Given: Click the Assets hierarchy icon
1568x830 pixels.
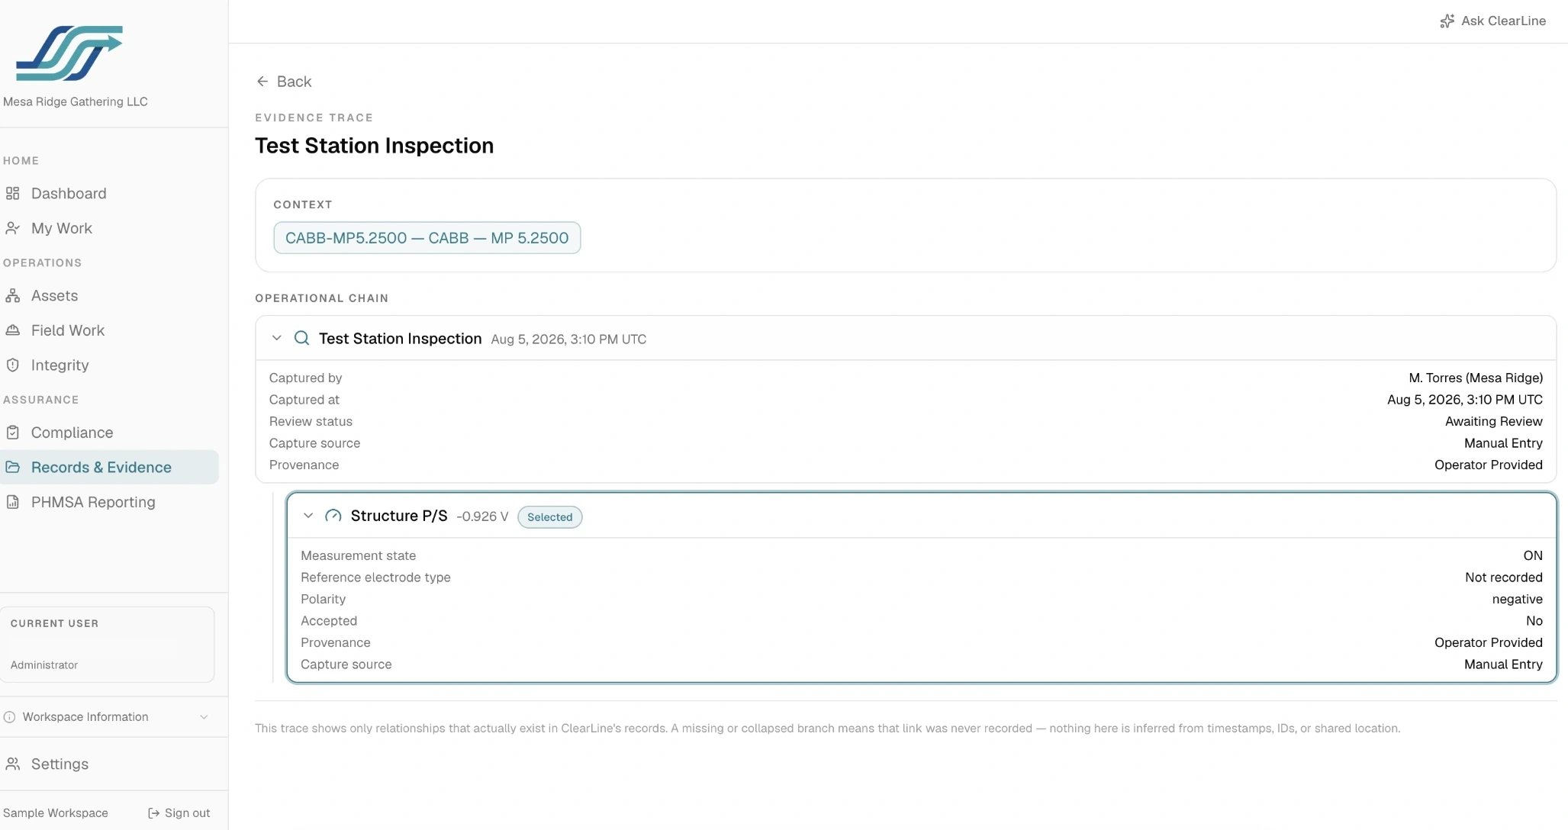Looking at the screenshot, I should (x=13, y=296).
